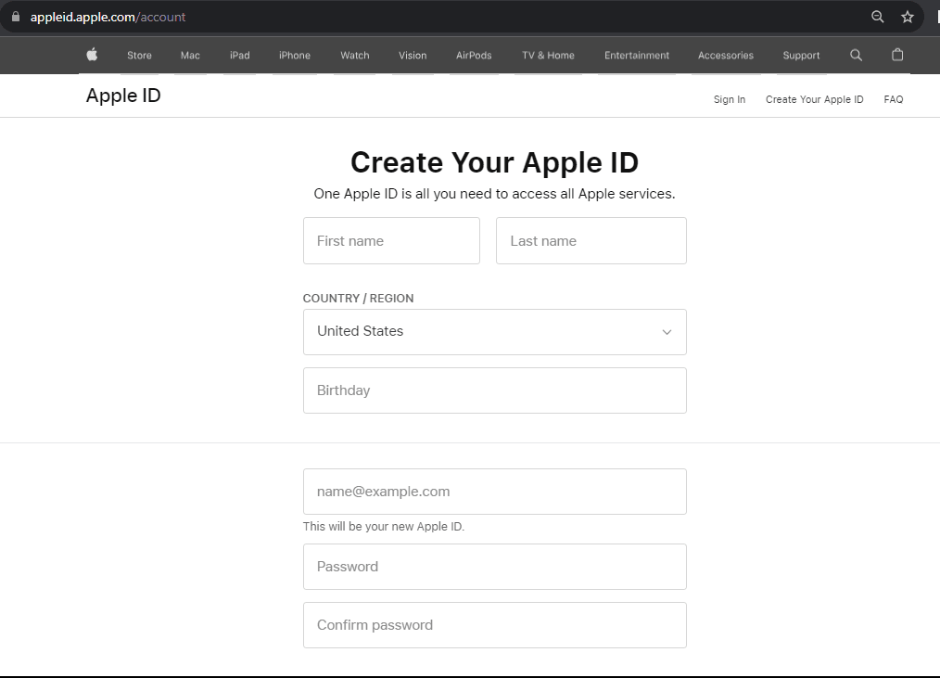Click the browser bookmark star

point(907,16)
